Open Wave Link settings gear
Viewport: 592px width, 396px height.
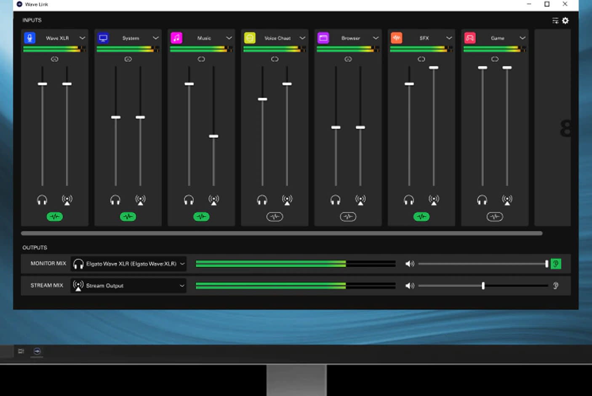565,21
